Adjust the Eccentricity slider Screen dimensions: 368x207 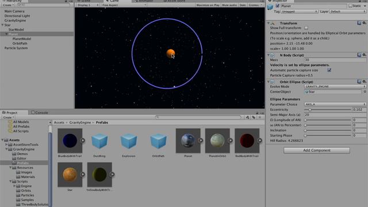pyautogui.click(x=328, y=110)
